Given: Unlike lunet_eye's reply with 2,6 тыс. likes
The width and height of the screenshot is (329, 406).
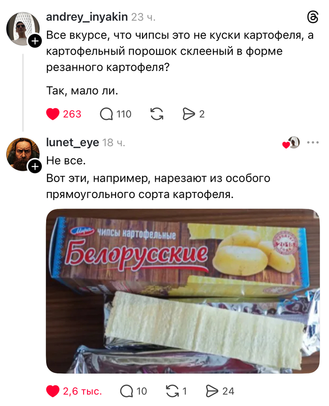Looking at the screenshot, I should click(x=53, y=391).
